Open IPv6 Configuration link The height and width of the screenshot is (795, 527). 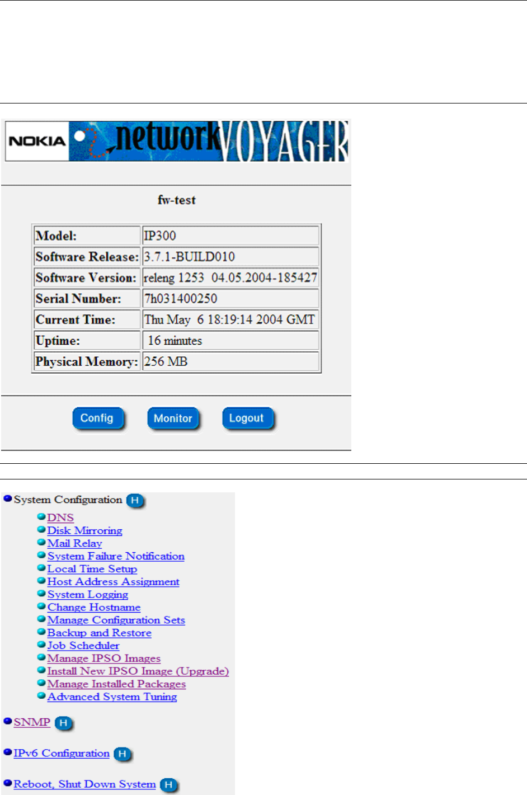click(x=62, y=754)
